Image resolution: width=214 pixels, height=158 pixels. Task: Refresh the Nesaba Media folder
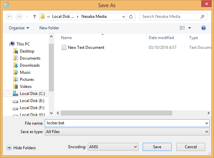(131, 17)
